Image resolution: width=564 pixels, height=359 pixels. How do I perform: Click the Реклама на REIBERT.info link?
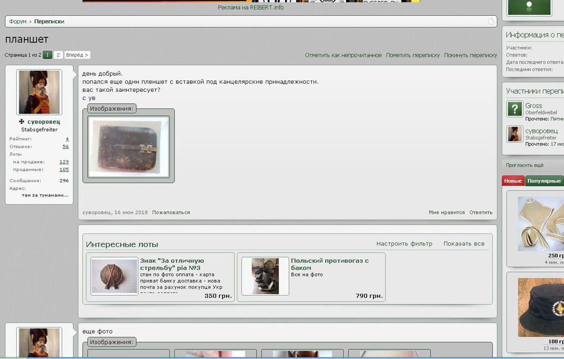[x=251, y=8]
